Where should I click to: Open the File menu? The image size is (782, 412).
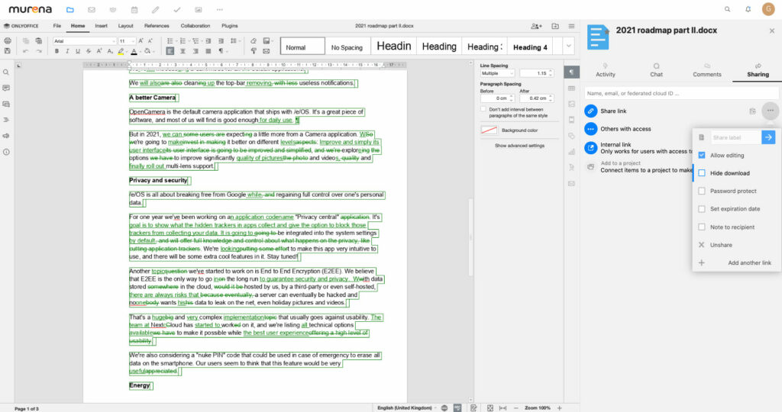(x=57, y=25)
